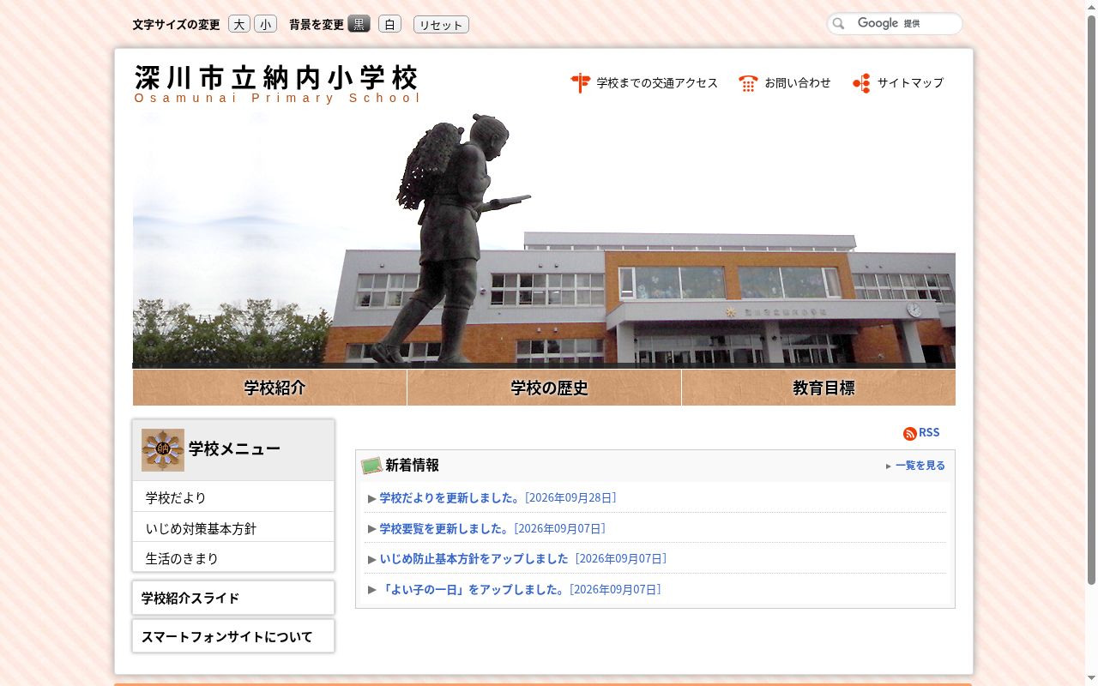
Task: Click arrow bullet before 学校だよりを更新しました
Action: (372, 498)
